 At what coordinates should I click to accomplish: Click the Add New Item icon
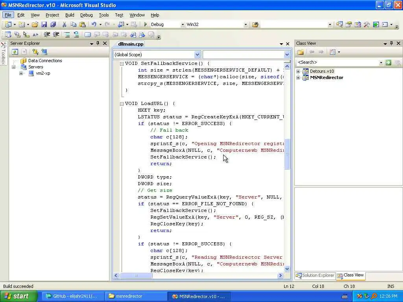click(22, 25)
